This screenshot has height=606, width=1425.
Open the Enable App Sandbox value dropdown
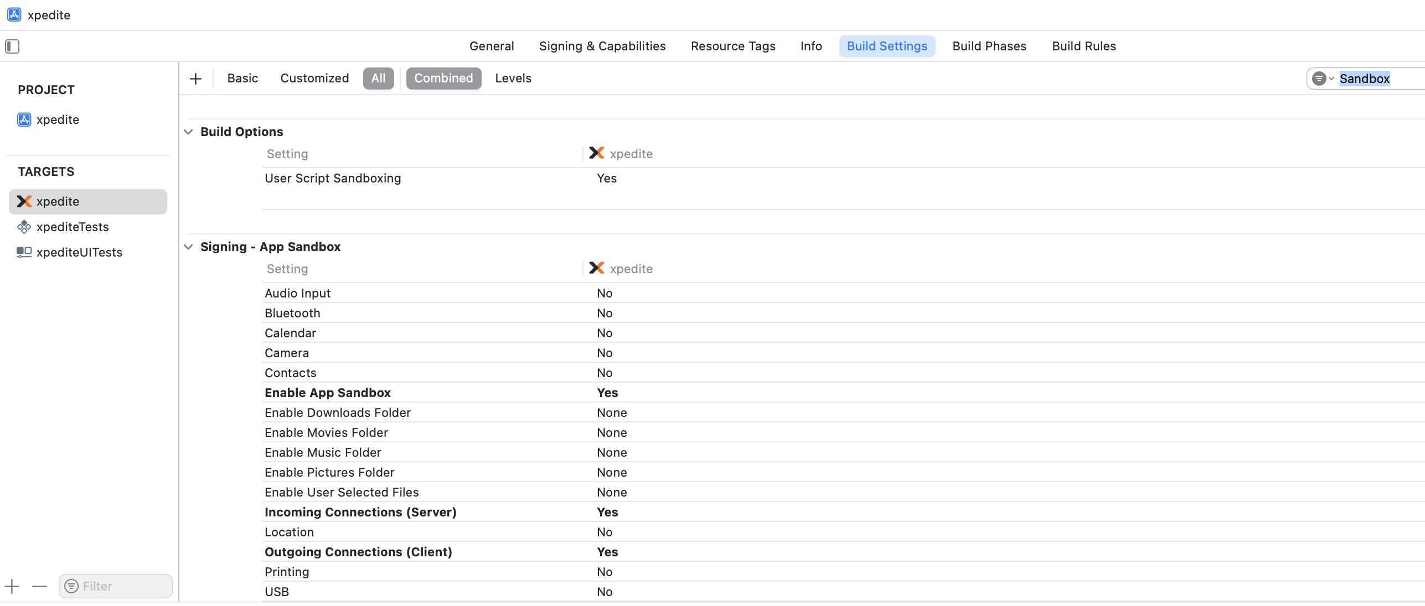pyautogui.click(x=607, y=393)
